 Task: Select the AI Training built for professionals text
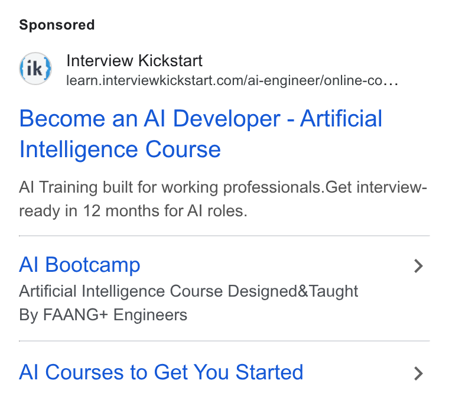171,187
